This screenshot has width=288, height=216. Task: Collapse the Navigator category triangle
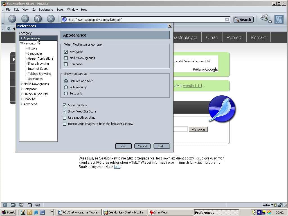(21, 43)
